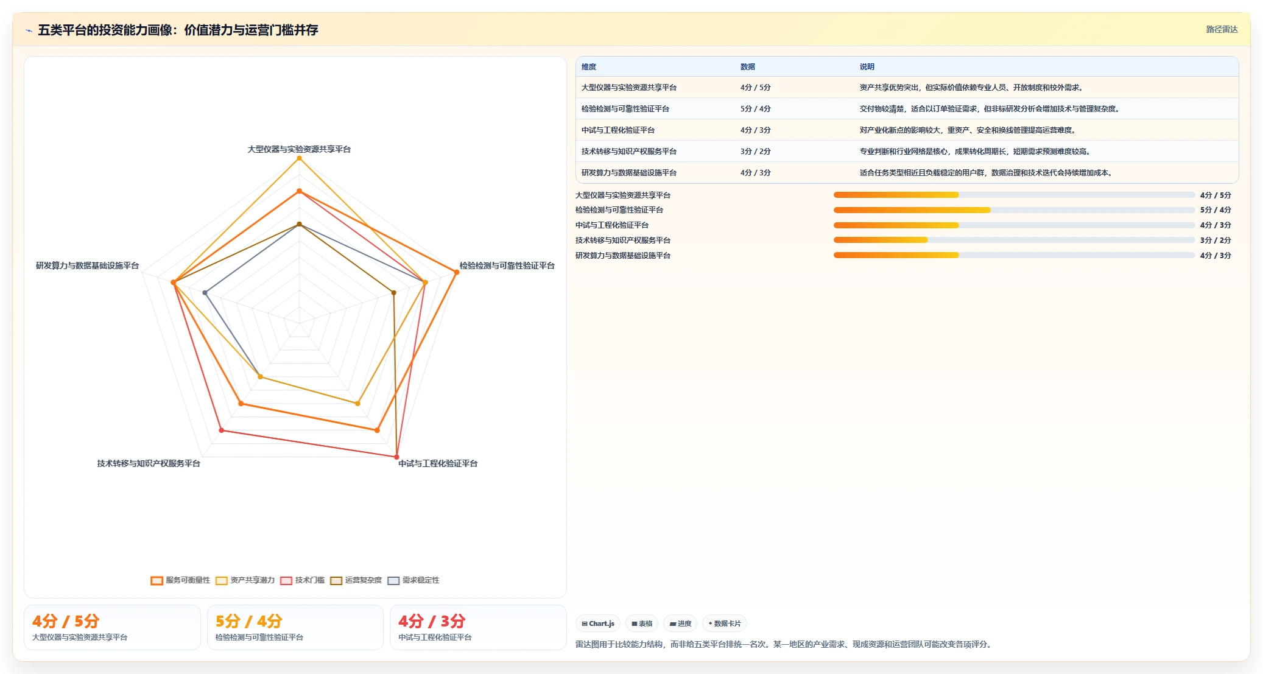Click the progress bar for 研发算力与数据基础设施平台
Viewport: 1263px width, 674px height.
click(x=1014, y=255)
